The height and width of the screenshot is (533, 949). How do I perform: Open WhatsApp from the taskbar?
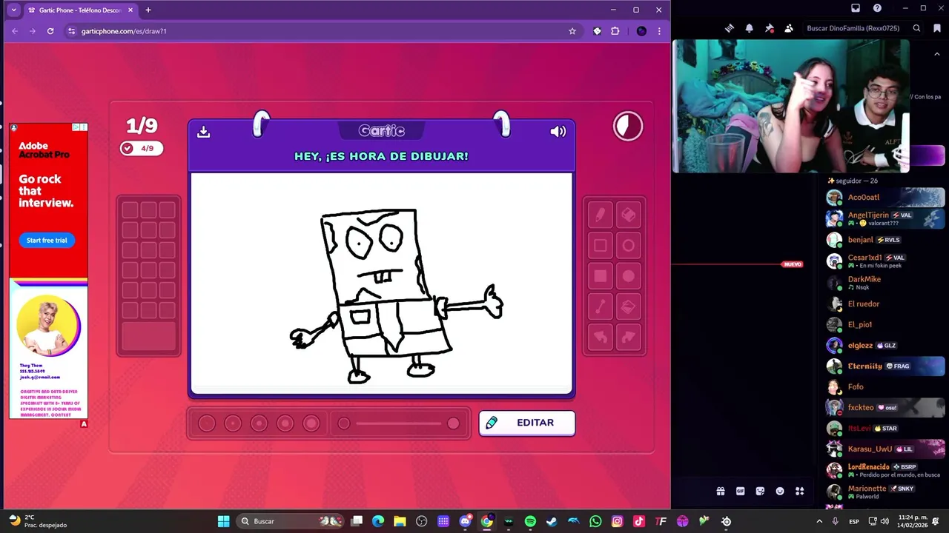pyautogui.click(x=595, y=521)
